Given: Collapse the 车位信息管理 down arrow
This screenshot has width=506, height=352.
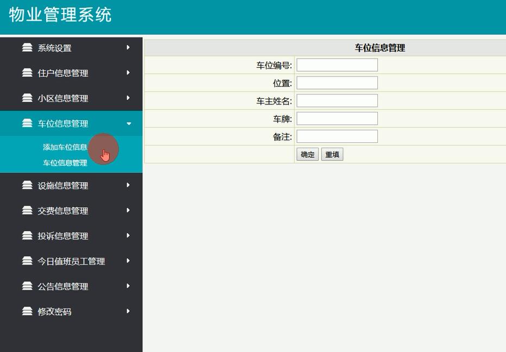Looking at the screenshot, I should (129, 123).
